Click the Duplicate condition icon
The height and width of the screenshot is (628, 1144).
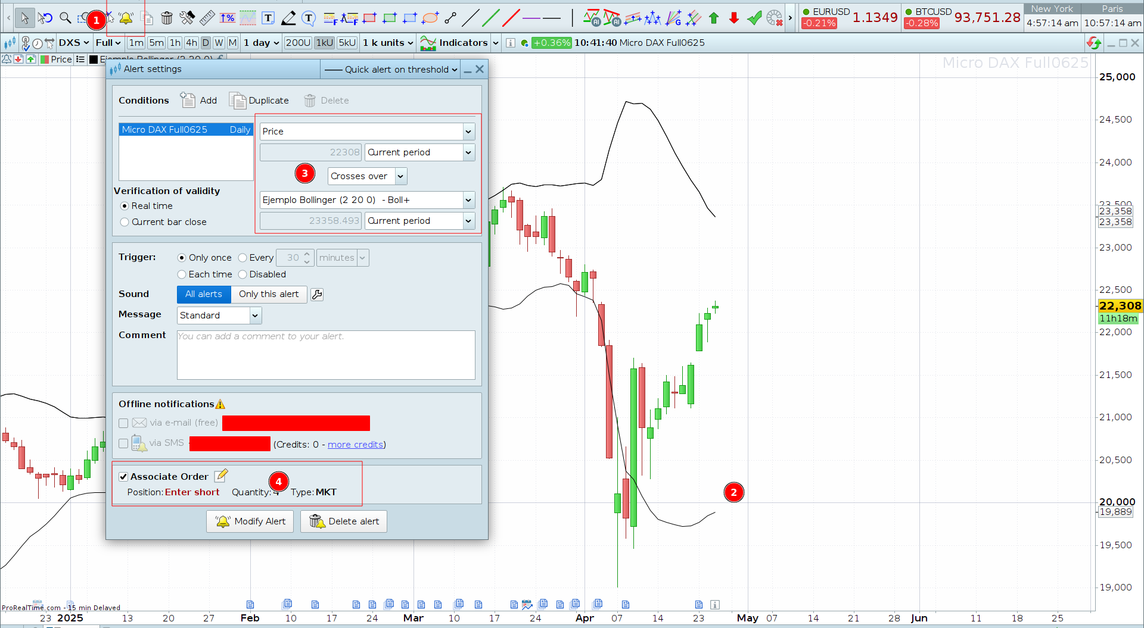[238, 101]
